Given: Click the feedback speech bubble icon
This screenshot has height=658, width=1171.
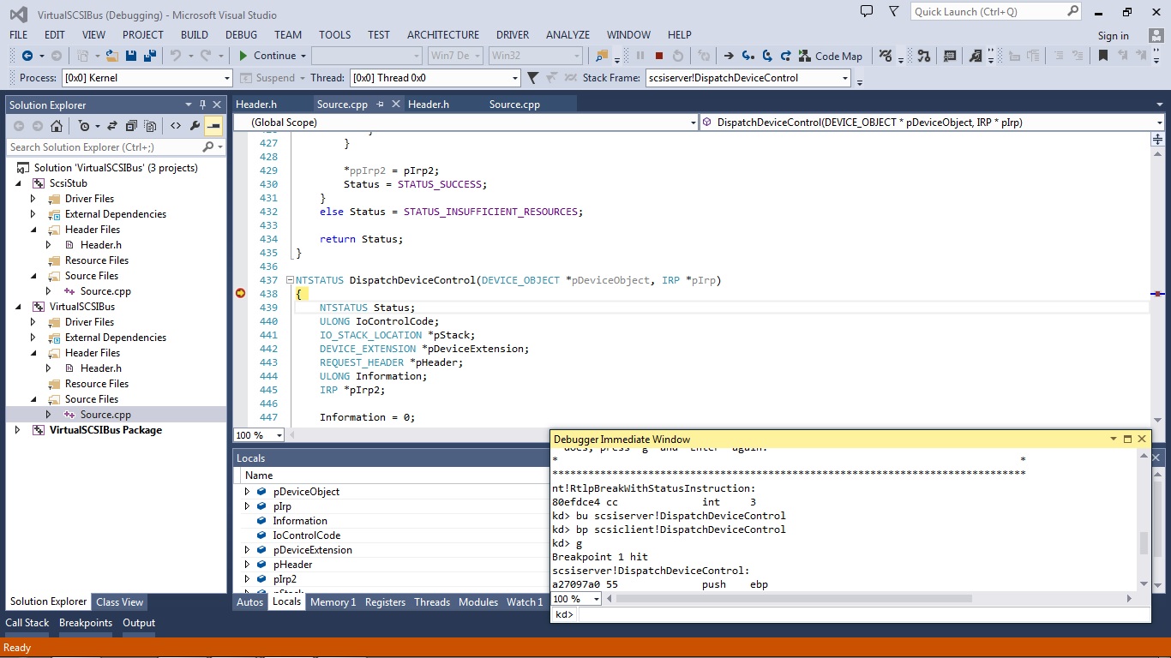Looking at the screenshot, I should coord(867,11).
